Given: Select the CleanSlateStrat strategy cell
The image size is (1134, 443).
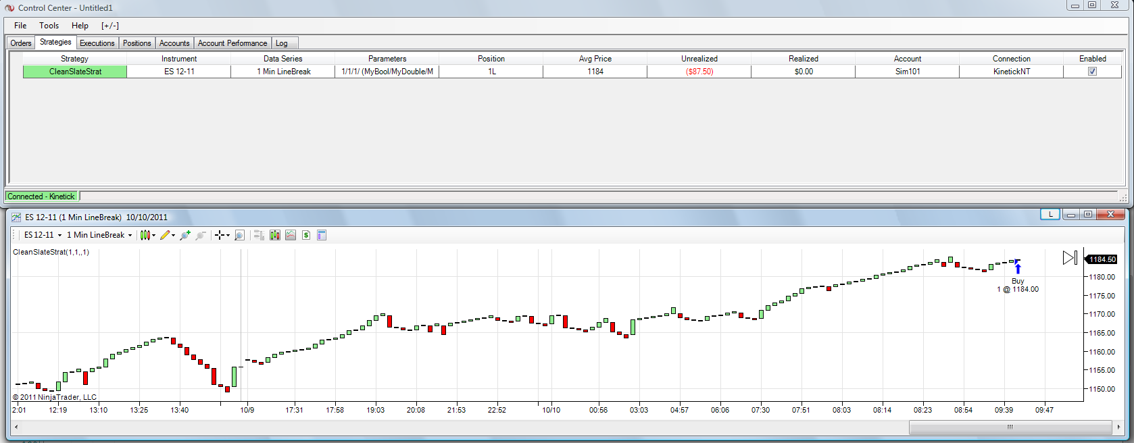Looking at the screenshot, I should (x=75, y=72).
